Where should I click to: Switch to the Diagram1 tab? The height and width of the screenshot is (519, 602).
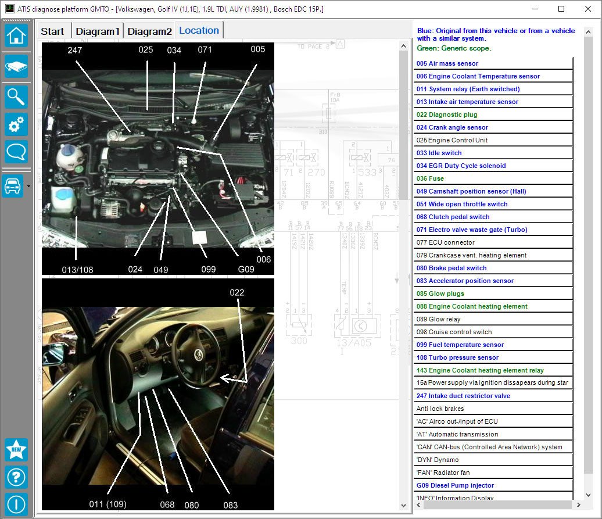click(98, 31)
